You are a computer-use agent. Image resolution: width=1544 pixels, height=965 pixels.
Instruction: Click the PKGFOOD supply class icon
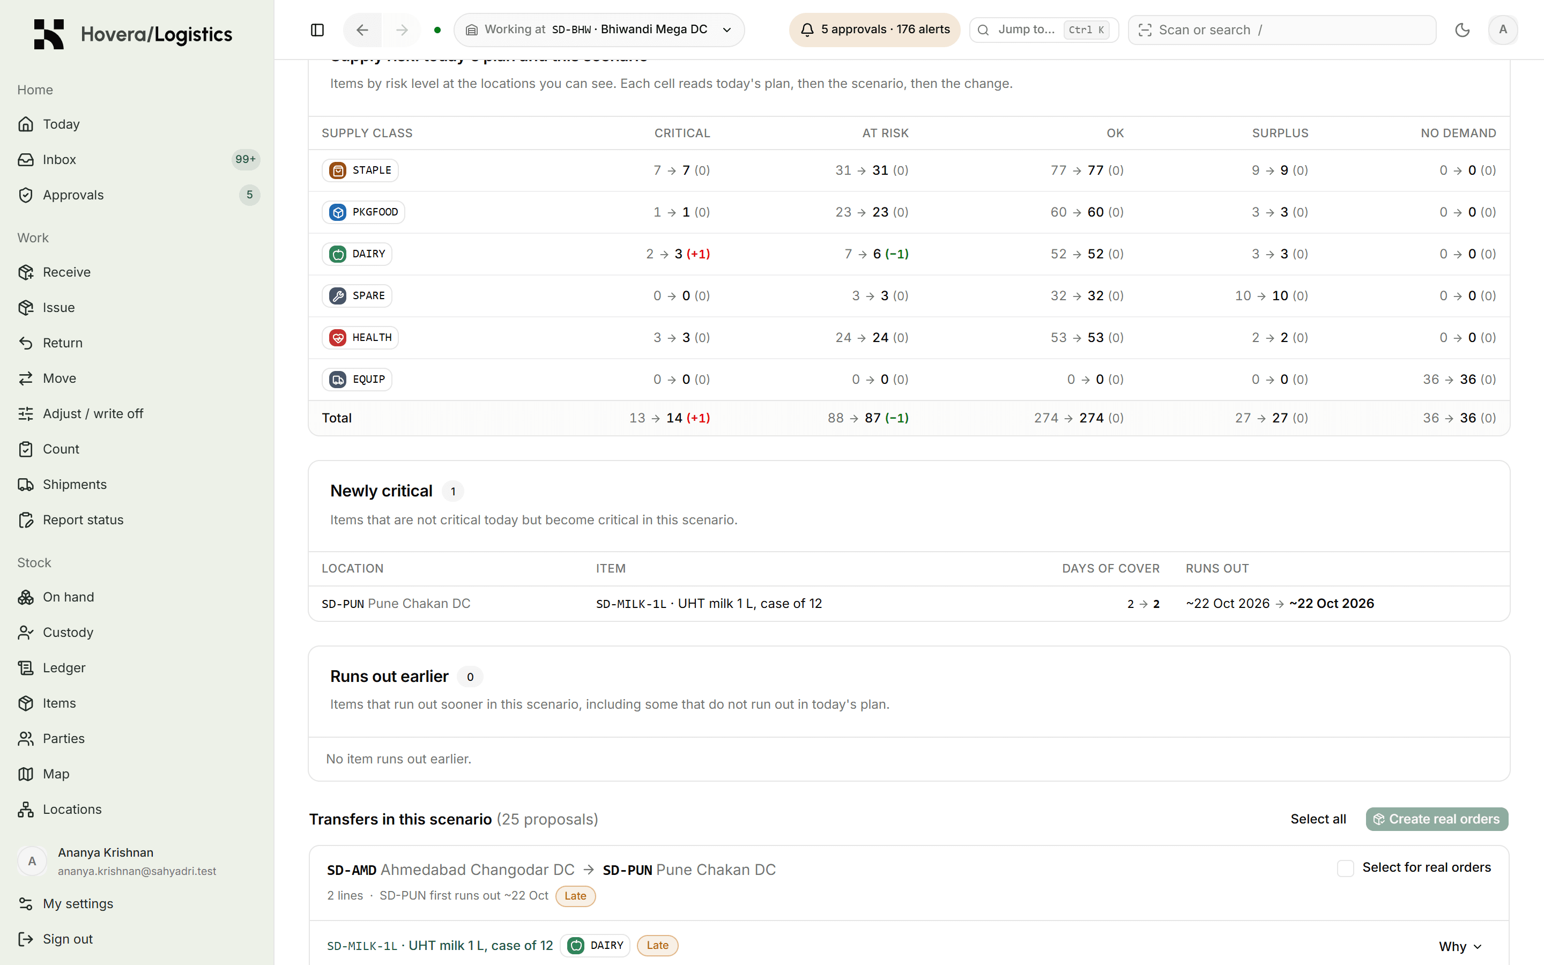pos(338,212)
